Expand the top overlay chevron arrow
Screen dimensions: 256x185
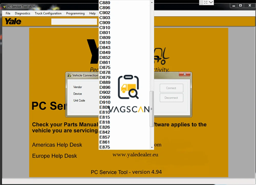tap(211, 2)
